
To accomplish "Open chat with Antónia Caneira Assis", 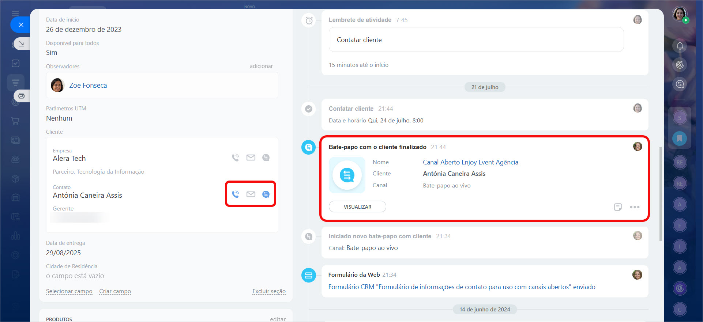I will click(266, 194).
